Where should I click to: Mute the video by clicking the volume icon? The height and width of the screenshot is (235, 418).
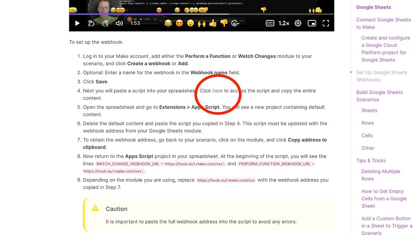pos(119,23)
